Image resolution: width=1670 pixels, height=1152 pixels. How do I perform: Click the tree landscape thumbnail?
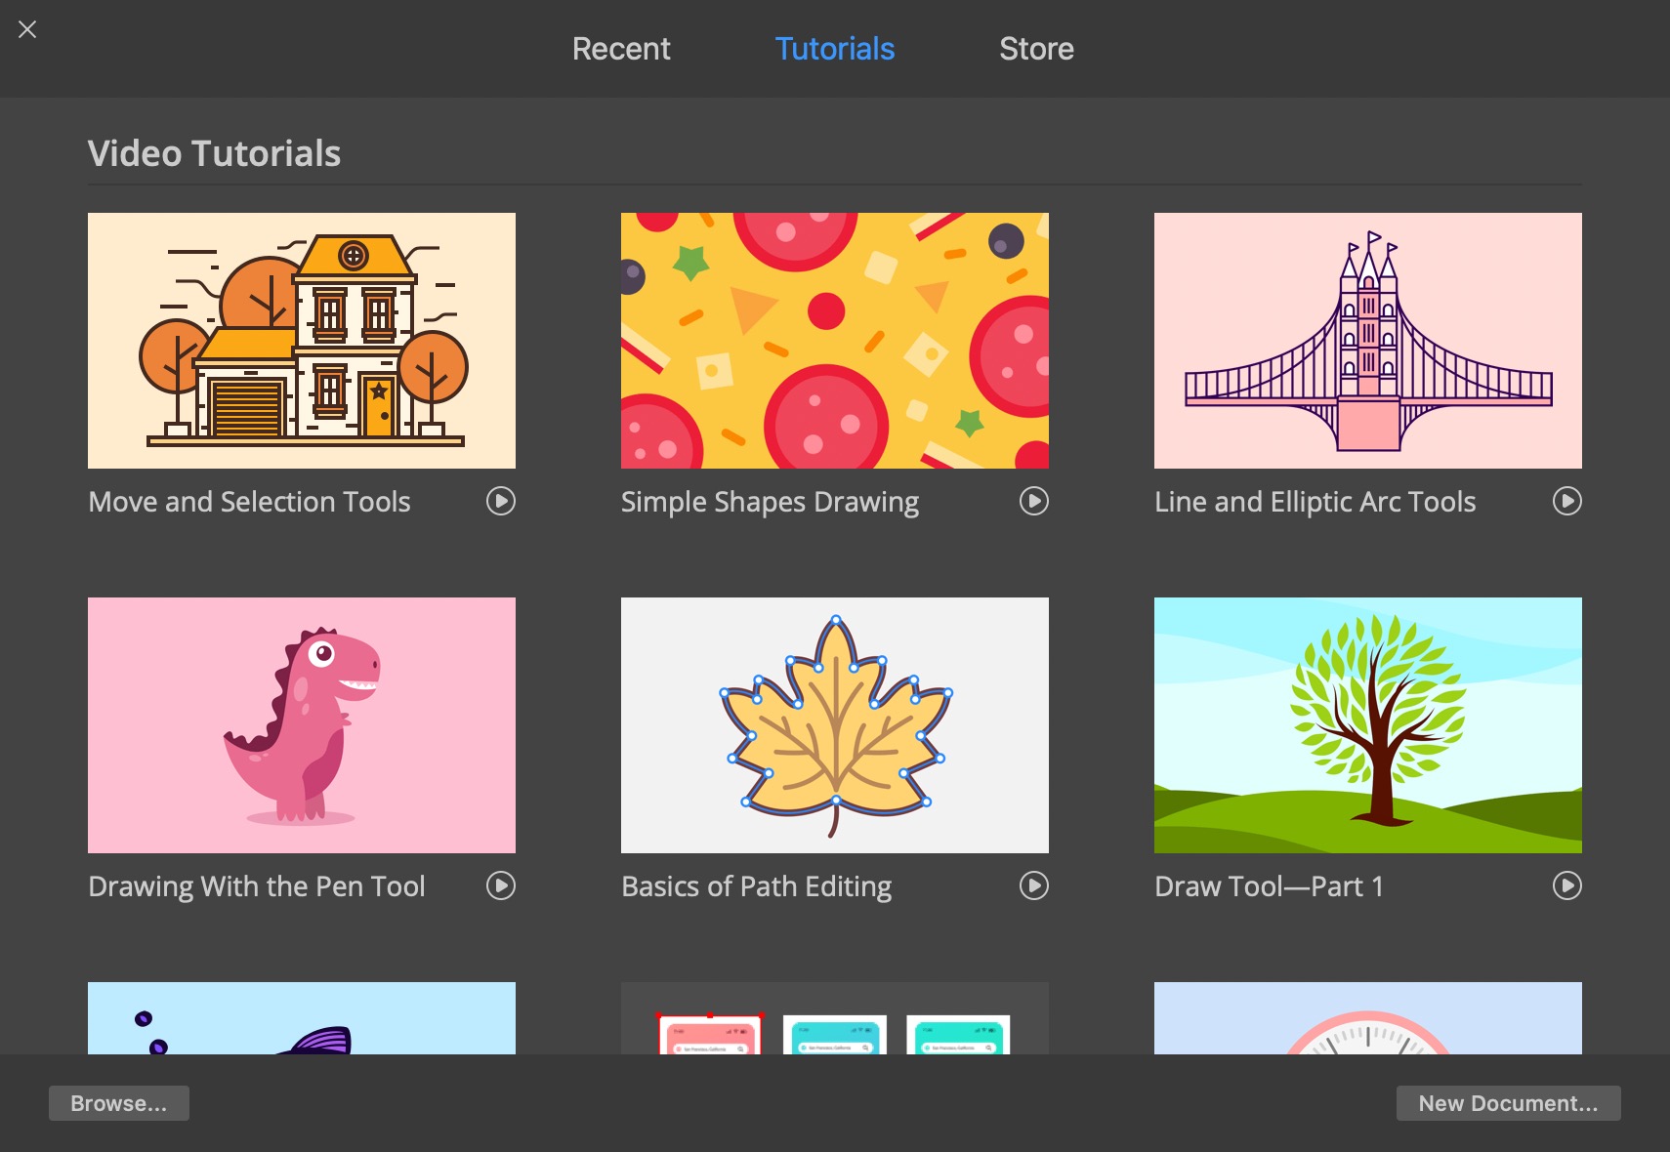point(1368,725)
